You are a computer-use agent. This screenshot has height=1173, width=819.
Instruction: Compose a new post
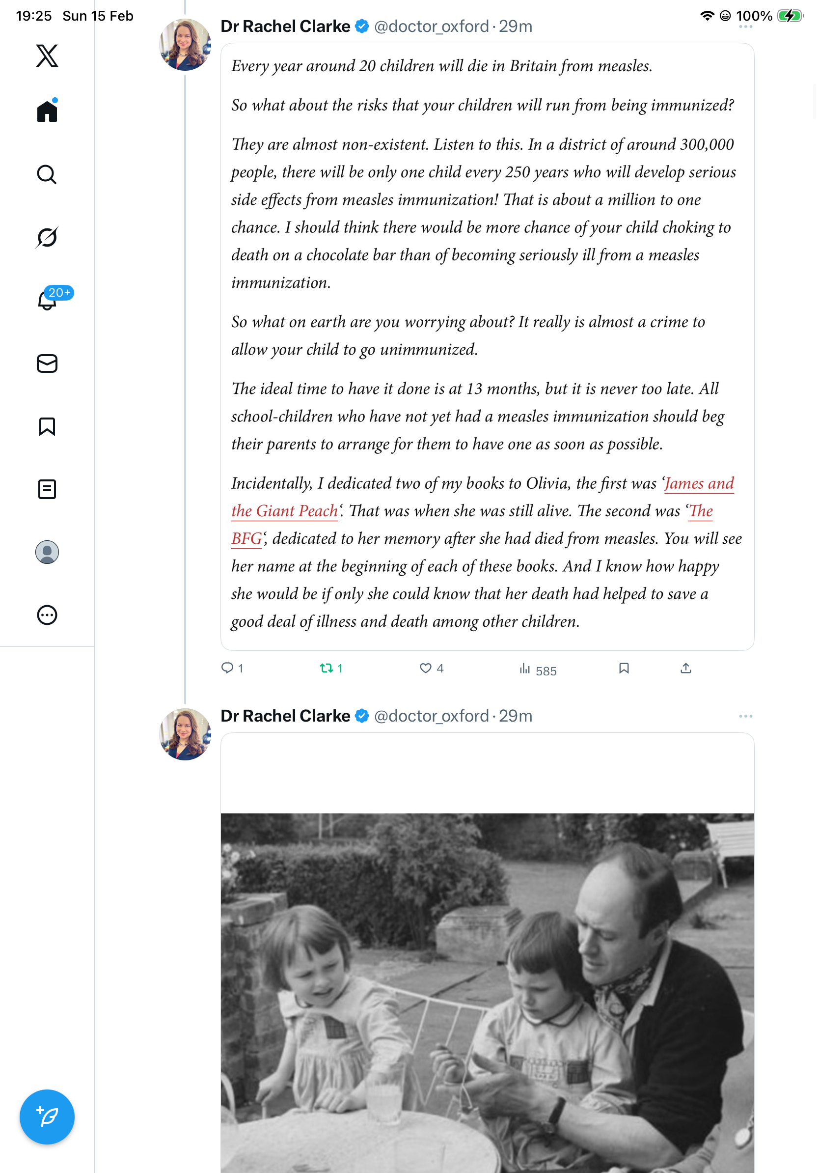(47, 1117)
